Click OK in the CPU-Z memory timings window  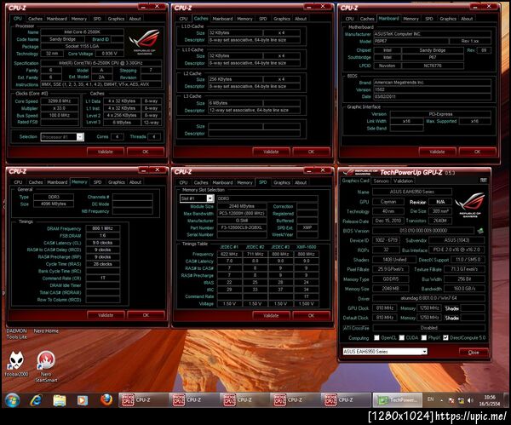click(x=146, y=315)
